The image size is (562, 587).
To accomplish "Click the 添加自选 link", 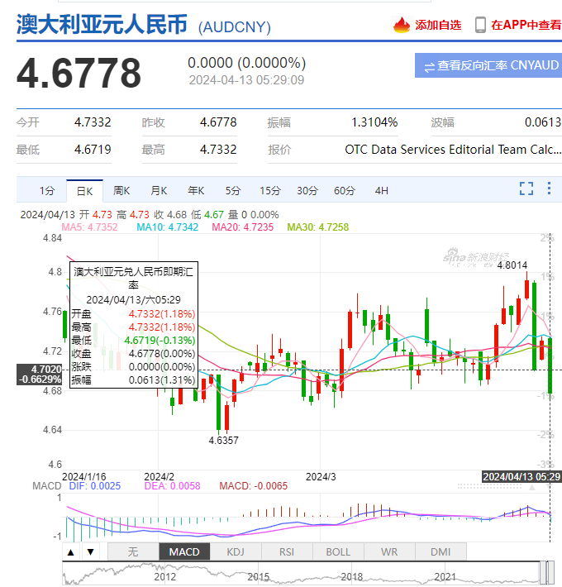I will point(438,25).
